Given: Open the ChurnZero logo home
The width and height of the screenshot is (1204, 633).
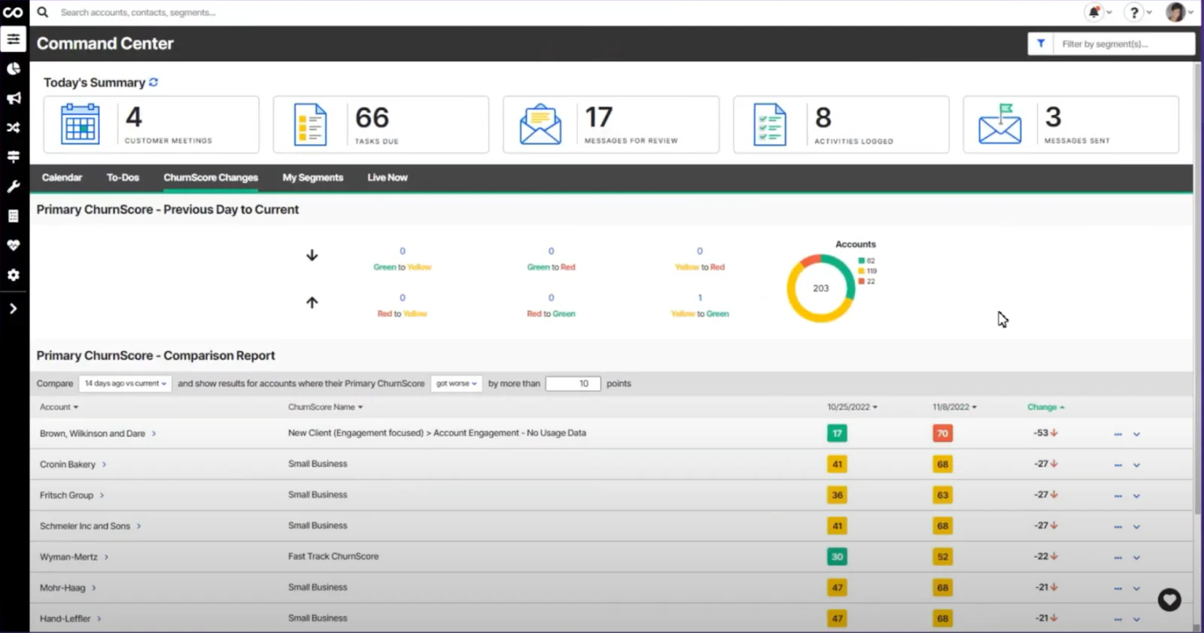Looking at the screenshot, I should [13, 12].
